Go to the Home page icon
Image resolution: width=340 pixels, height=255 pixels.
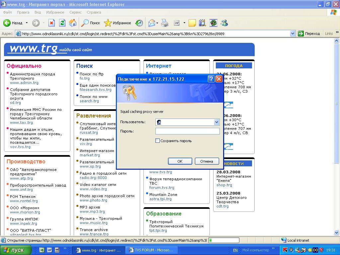tap(73, 23)
